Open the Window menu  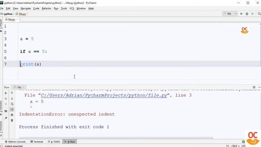81,8
